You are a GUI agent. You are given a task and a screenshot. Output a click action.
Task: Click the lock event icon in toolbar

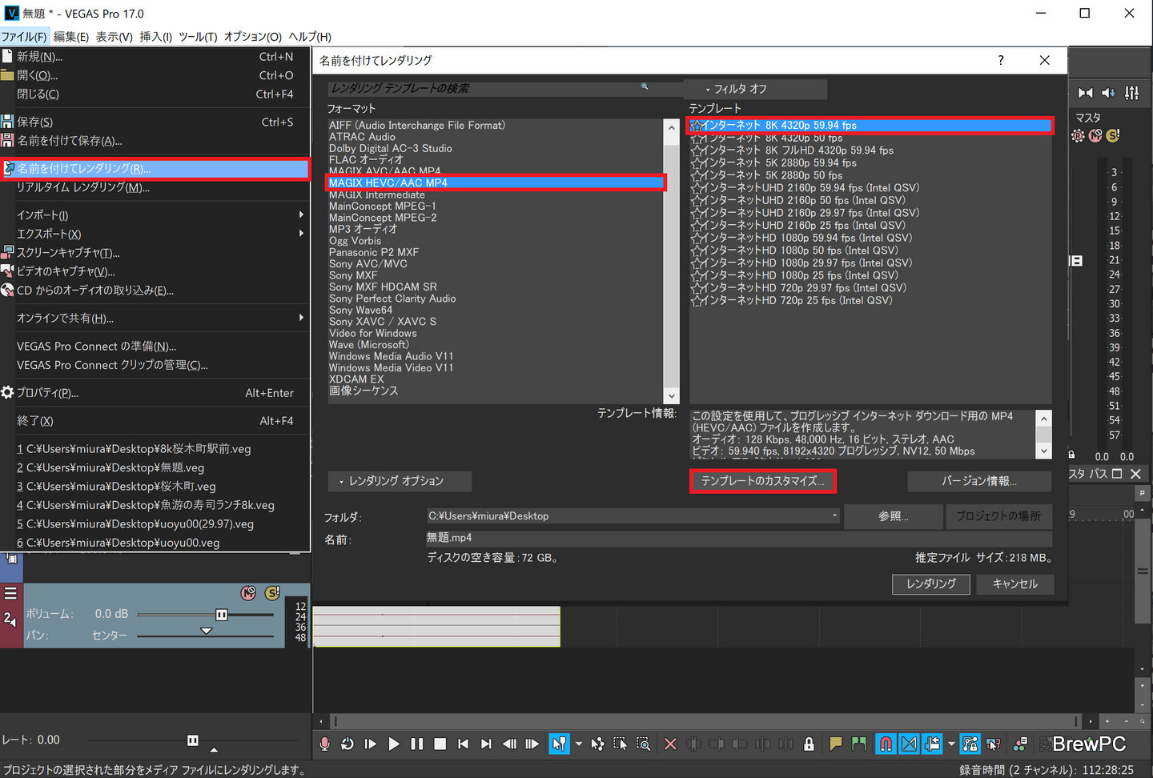point(809,744)
